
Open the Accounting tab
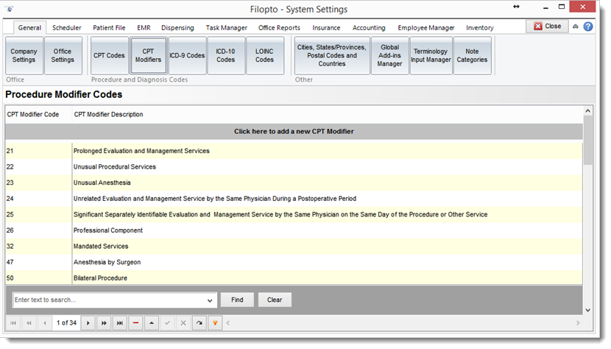(x=369, y=28)
